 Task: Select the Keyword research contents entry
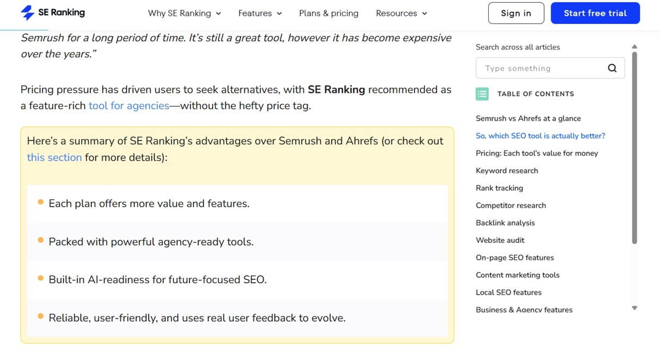pyautogui.click(x=507, y=170)
